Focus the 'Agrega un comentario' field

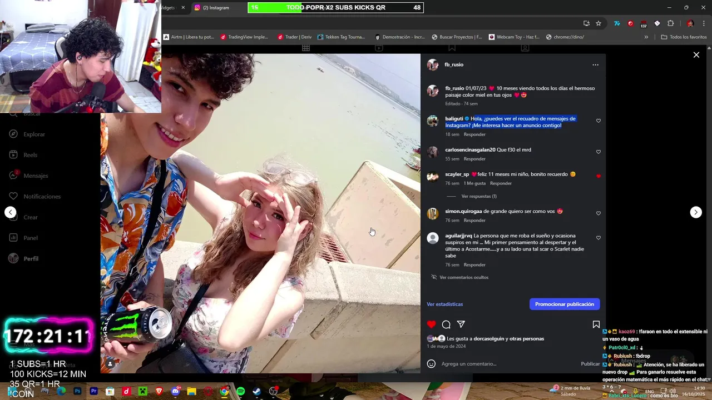tap(509, 364)
